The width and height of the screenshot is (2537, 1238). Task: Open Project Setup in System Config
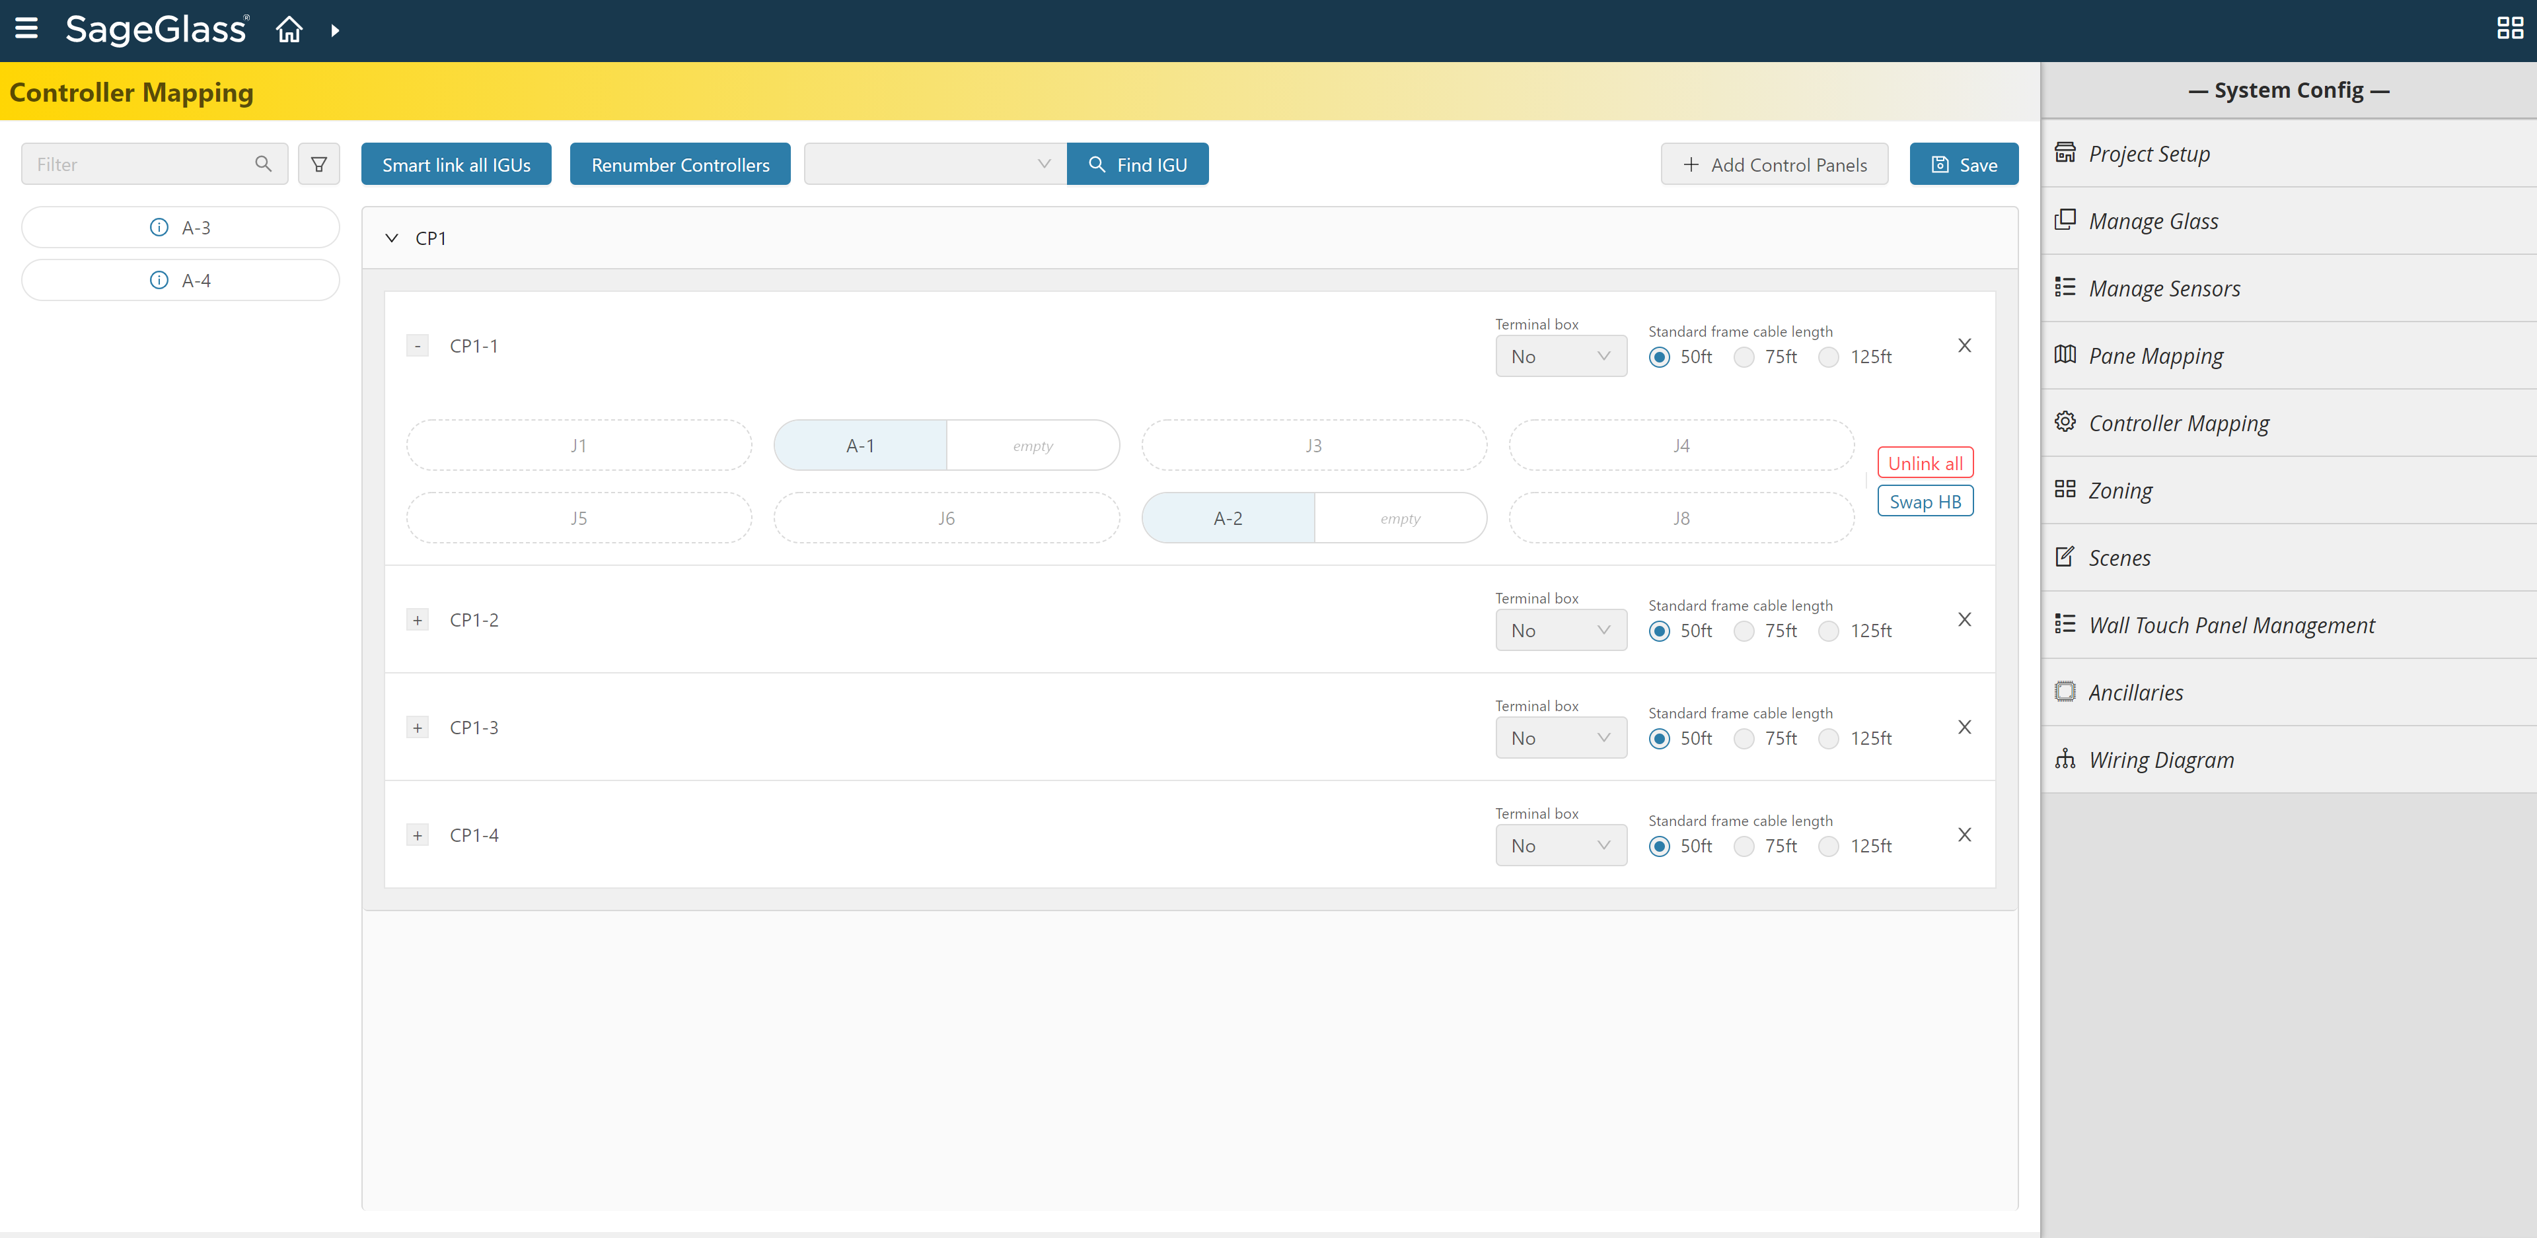coord(2289,154)
